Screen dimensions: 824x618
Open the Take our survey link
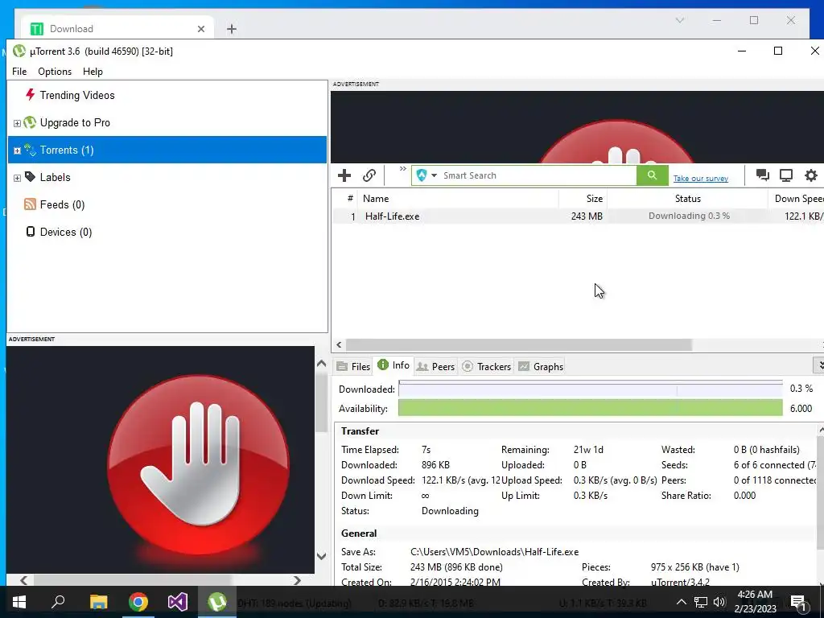pyautogui.click(x=701, y=178)
